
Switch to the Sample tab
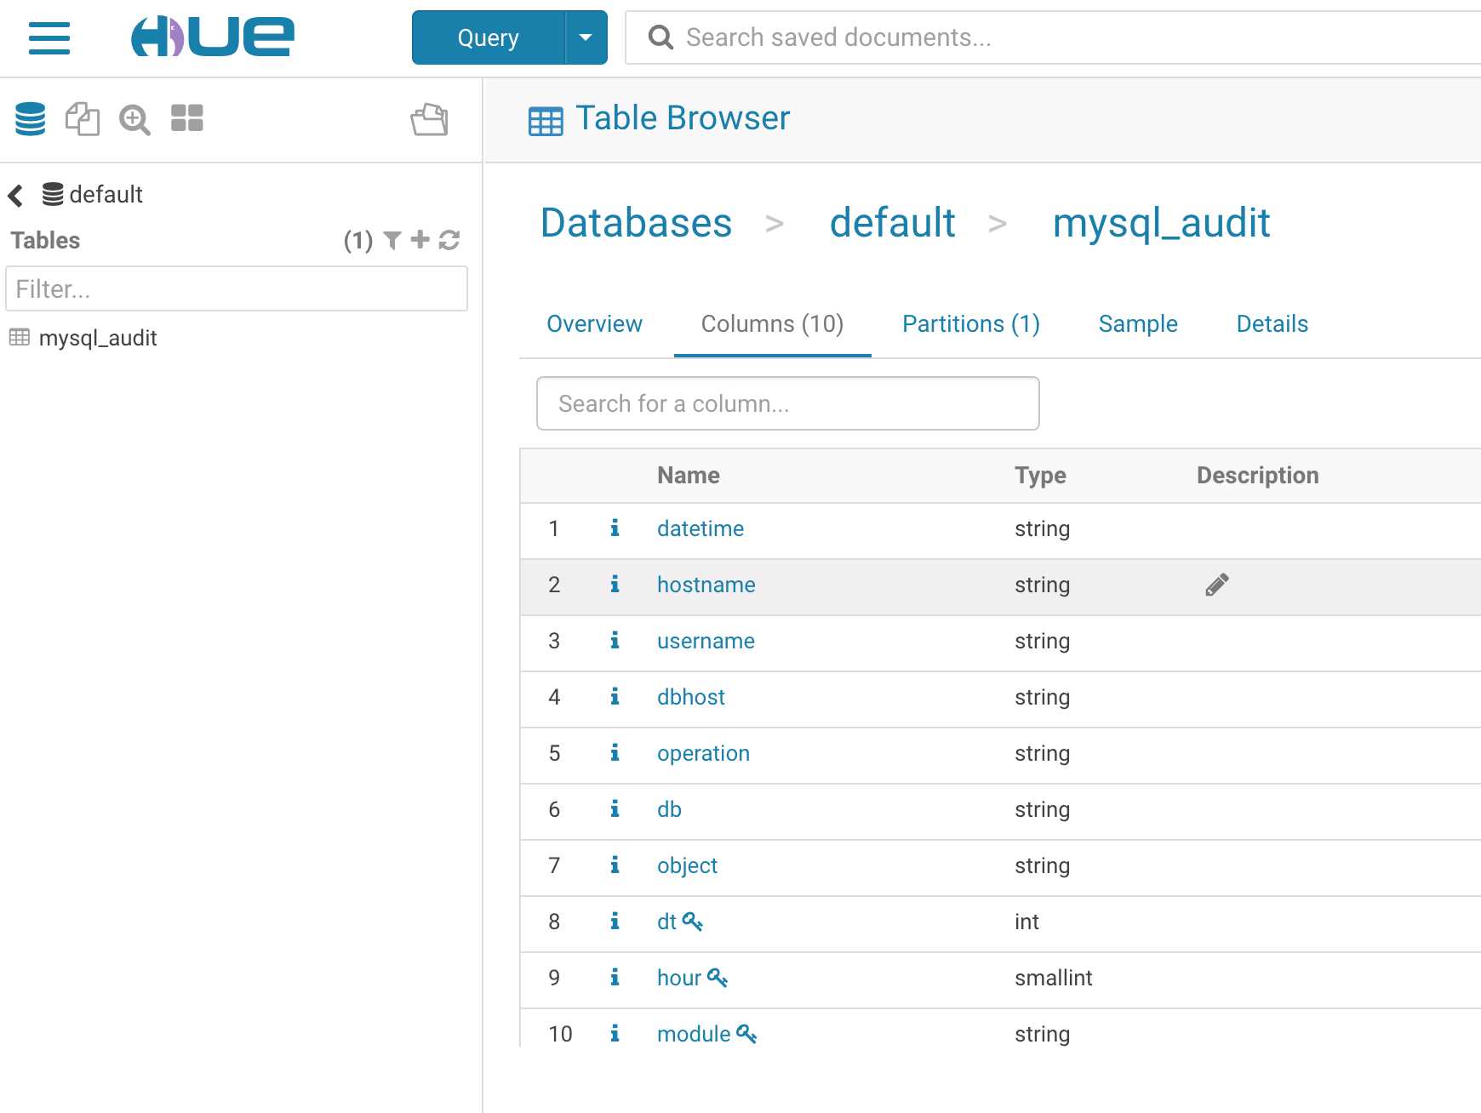pyautogui.click(x=1138, y=324)
